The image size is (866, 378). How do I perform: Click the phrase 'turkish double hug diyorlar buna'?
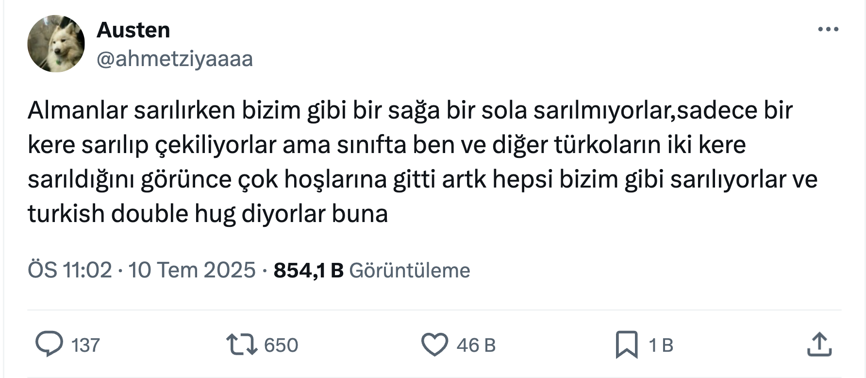(x=208, y=214)
